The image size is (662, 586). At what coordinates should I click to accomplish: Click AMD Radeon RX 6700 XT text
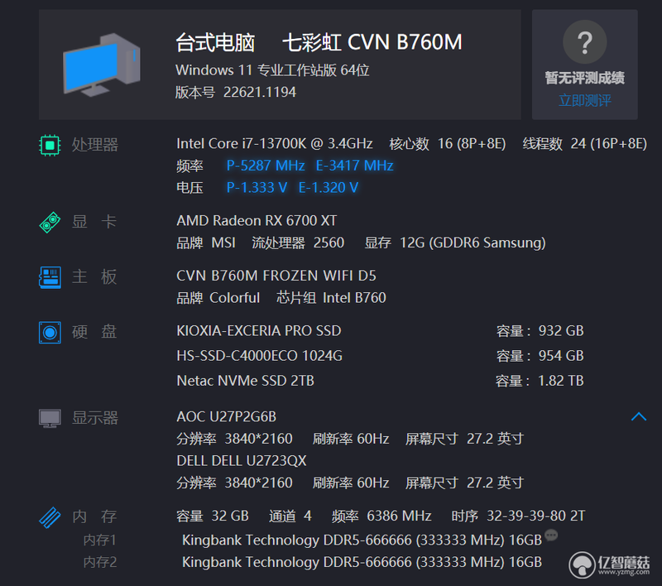click(257, 220)
